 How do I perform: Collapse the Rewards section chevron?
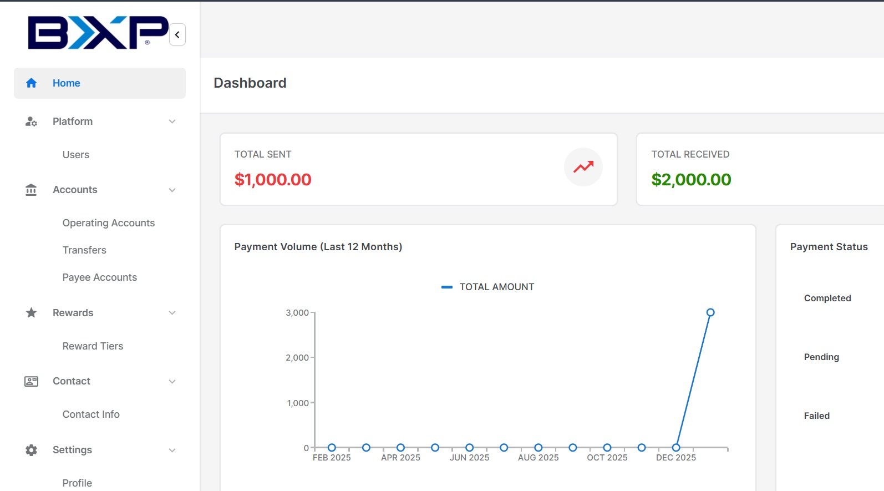pyautogui.click(x=172, y=313)
